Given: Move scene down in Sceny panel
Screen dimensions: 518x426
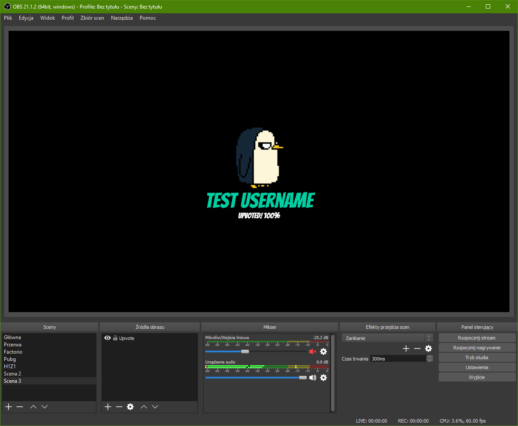Looking at the screenshot, I should [45, 406].
